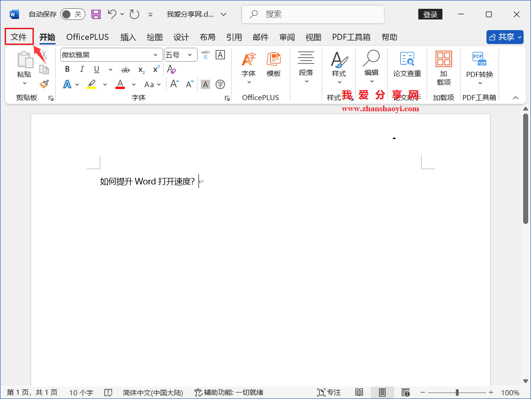Open 论文查重 paper check tool
This screenshot has width=531, height=399.
click(x=407, y=64)
